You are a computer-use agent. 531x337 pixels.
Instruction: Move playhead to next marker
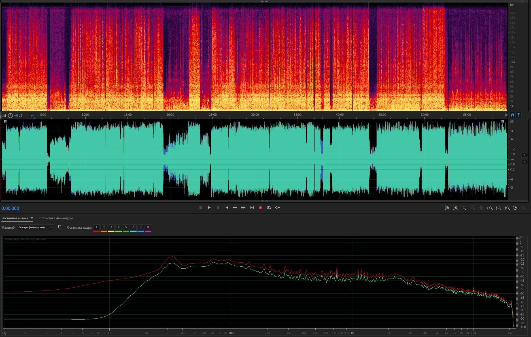click(x=252, y=208)
